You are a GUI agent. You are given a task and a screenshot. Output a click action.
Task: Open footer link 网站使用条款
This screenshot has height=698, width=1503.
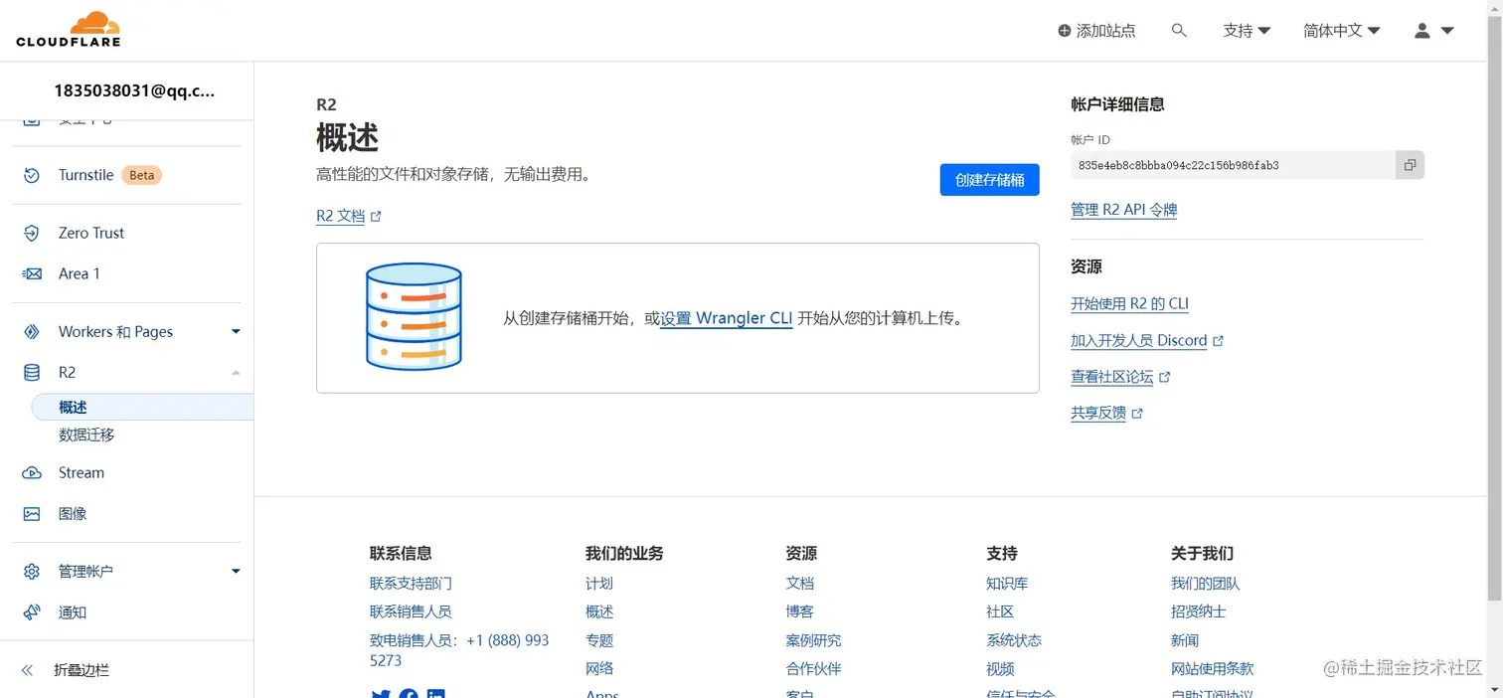coord(1213,669)
